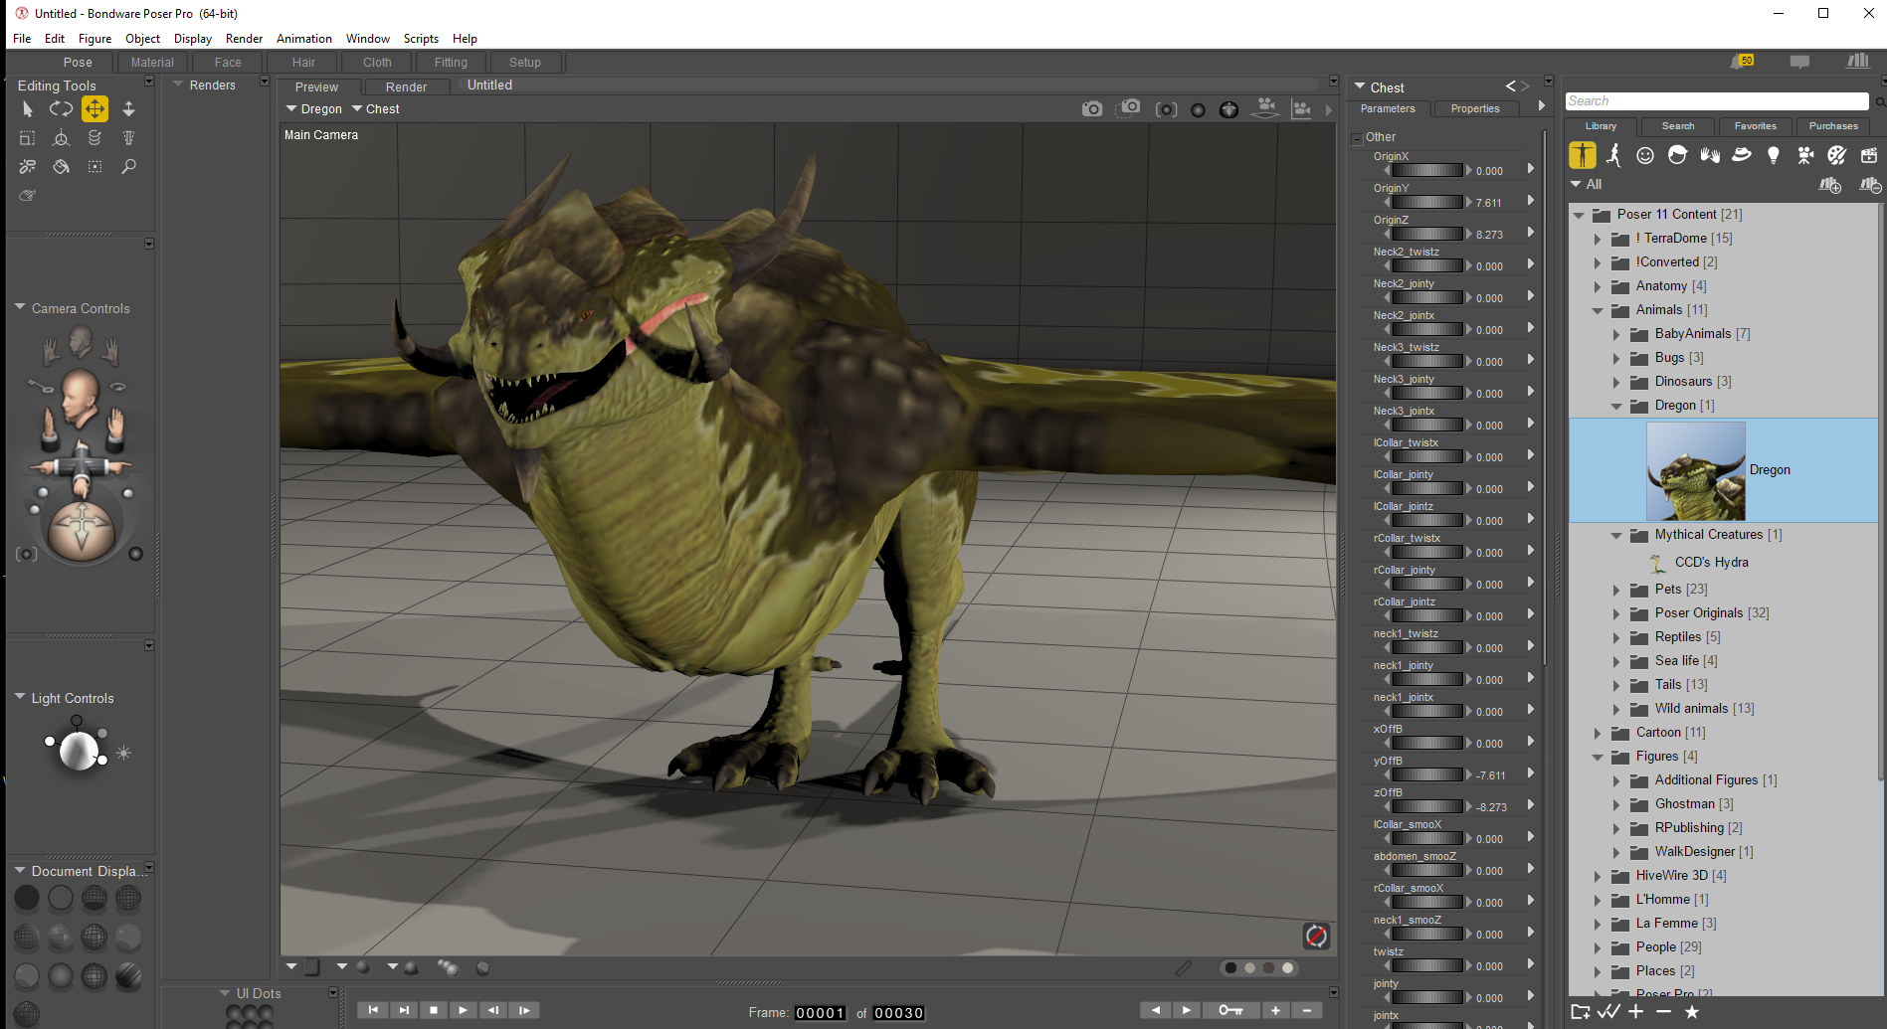This screenshot has width=1887, height=1029.
Task: Click the magnifier tool in Editing Tools
Action: 128,167
